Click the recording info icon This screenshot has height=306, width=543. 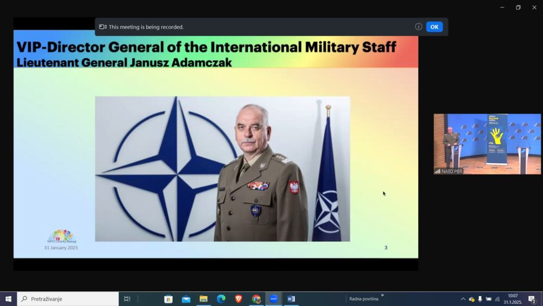(x=419, y=27)
